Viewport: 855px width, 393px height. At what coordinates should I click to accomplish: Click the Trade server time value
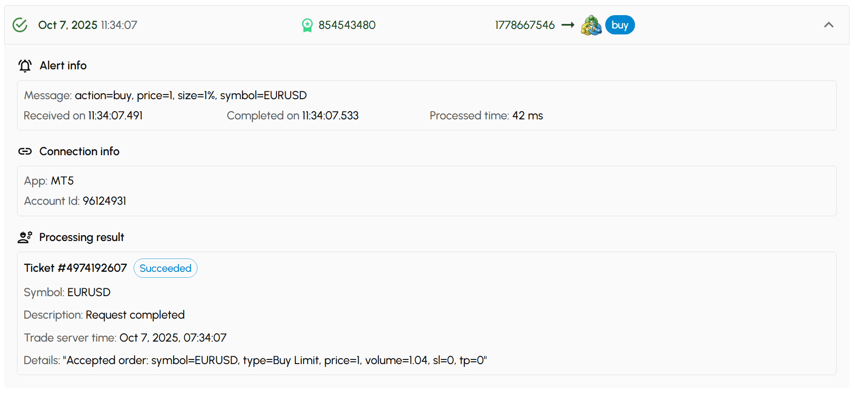(173, 338)
